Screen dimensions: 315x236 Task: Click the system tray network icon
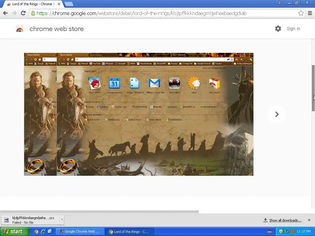(286, 231)
